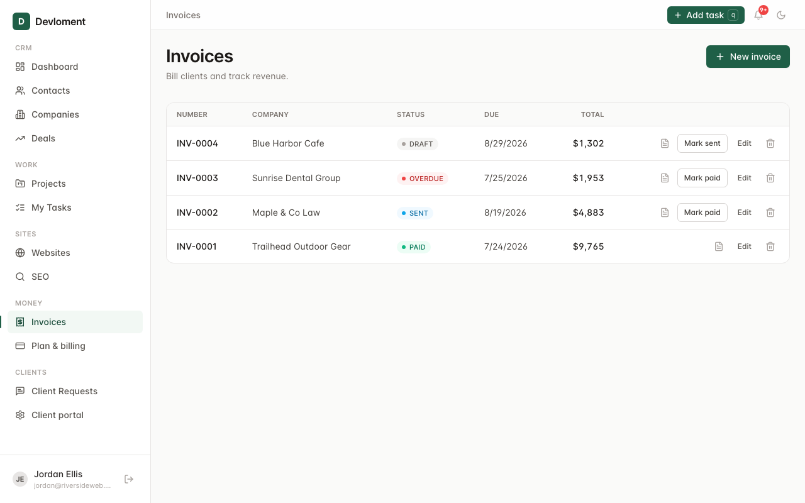805x503 pixels.
Task: Open Companies page in sidebar
Action: coord(75,114)
